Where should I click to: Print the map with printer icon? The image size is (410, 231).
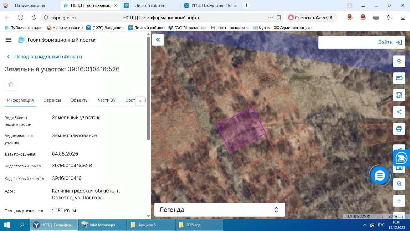click(x=399, y=129)
